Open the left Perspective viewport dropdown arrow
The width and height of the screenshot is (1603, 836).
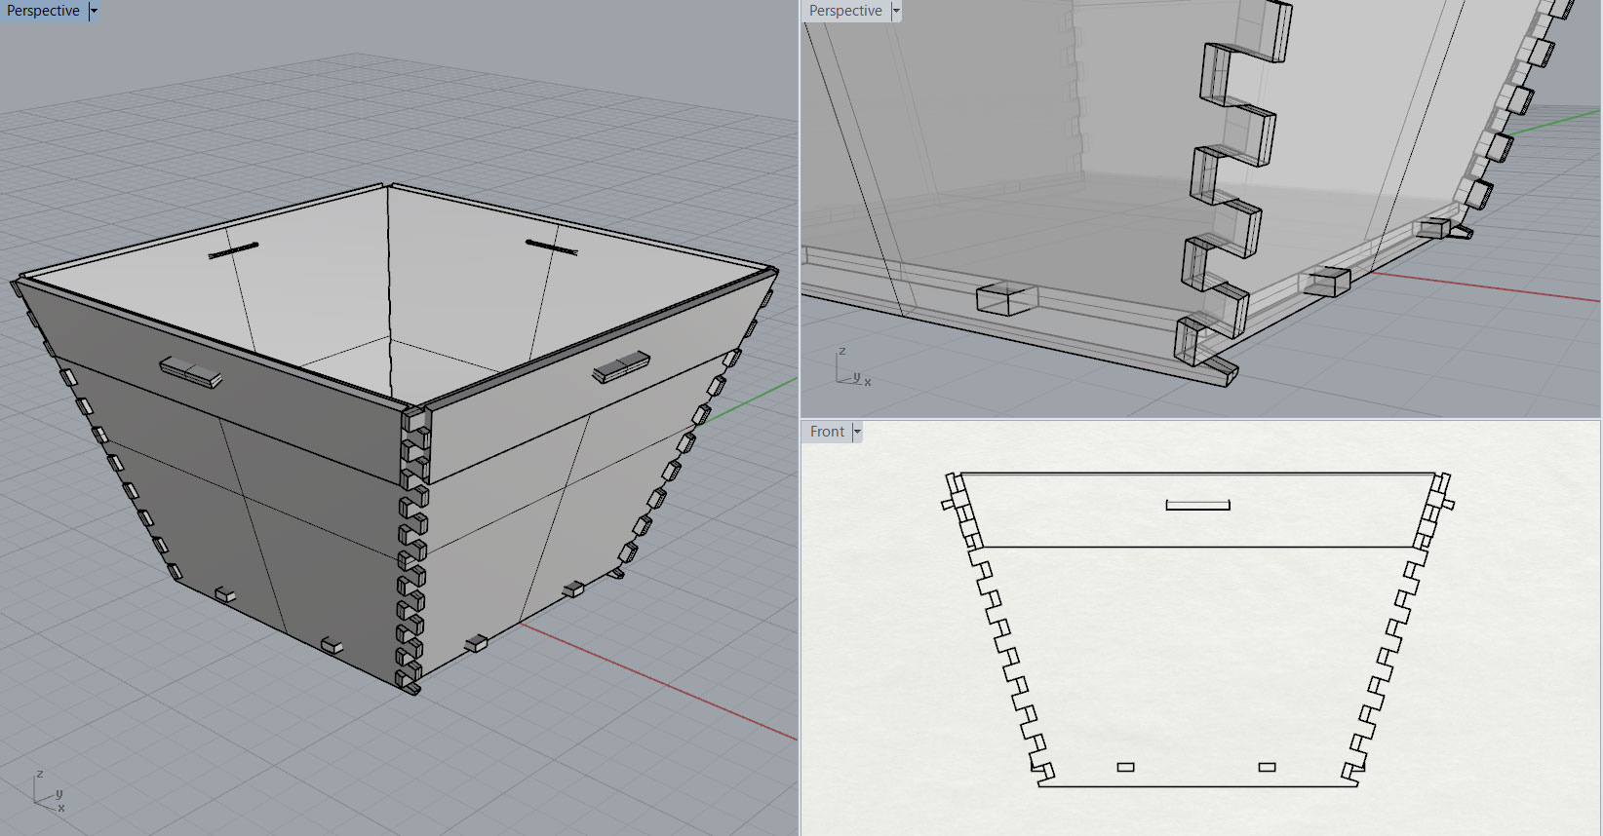pos(94,11)
